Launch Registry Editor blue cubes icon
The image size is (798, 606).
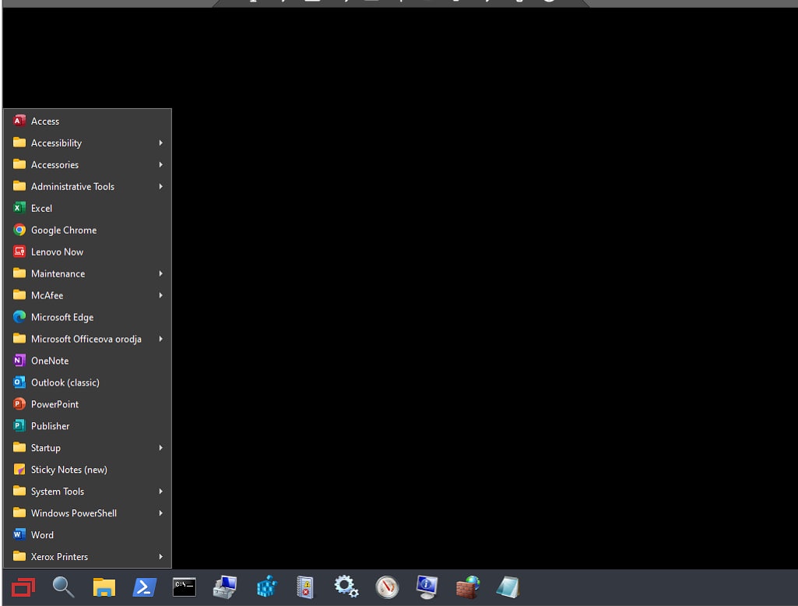pos(266,587)
